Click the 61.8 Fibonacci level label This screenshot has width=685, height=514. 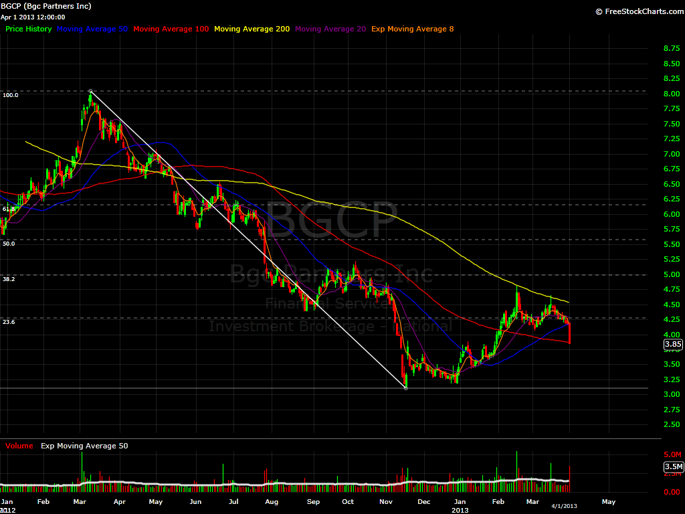pos(9,209)
